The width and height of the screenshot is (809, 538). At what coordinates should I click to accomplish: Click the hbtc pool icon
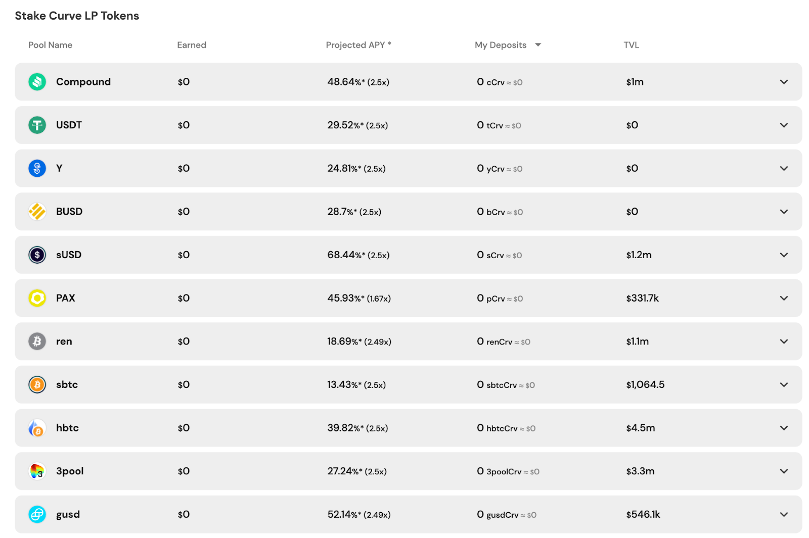point(37,428)
